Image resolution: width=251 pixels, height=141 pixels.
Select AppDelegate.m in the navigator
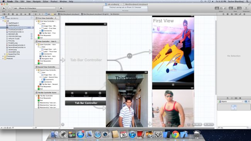pos(14,25)
